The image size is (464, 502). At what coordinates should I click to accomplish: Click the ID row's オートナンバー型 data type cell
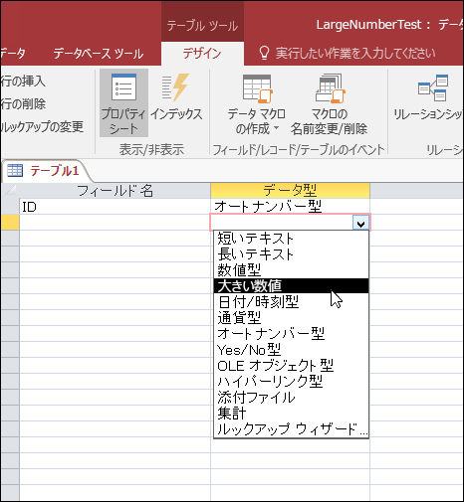tap(290, 207)
